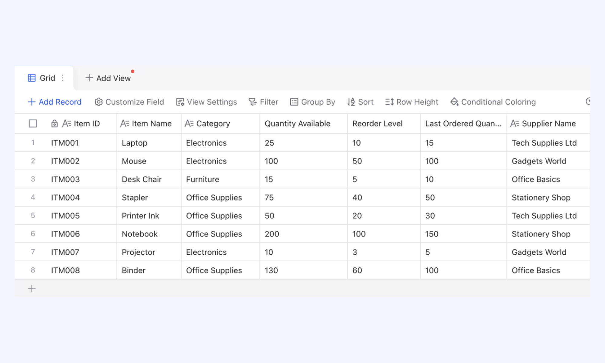
Task: Click the lock icon on Item ID column
Action: click(x=54, y=123)
